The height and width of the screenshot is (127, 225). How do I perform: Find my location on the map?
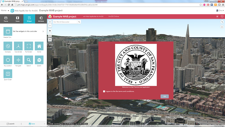[x=50, y=35]
